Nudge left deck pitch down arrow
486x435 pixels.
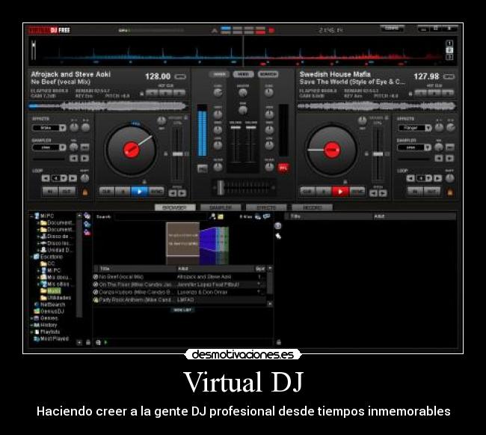(173, 193)
